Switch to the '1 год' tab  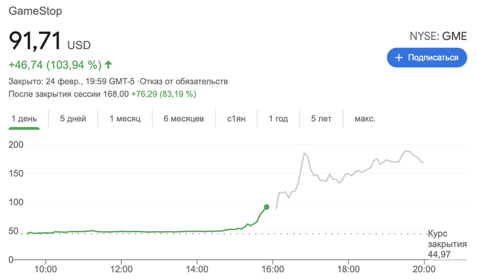(x=278, y=119)
